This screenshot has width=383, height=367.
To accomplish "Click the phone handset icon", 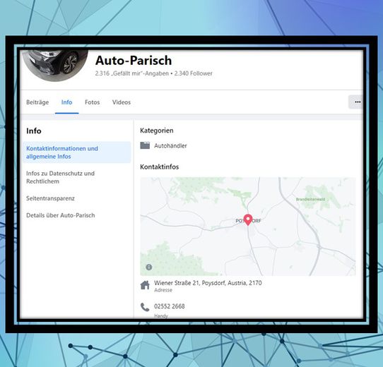I will click(x=145, y=307).
